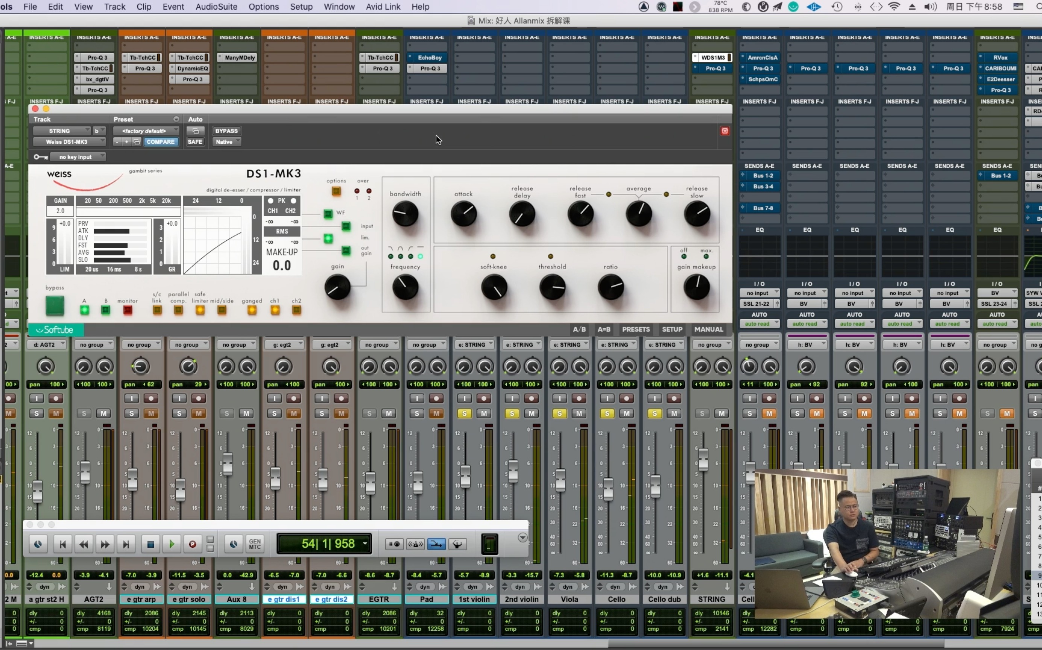Select preset slot A LED button
1042x650 pixels.
[x=84, y=310]
